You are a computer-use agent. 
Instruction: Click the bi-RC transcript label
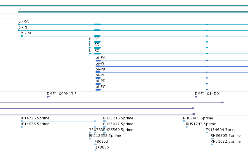[94, 51]
